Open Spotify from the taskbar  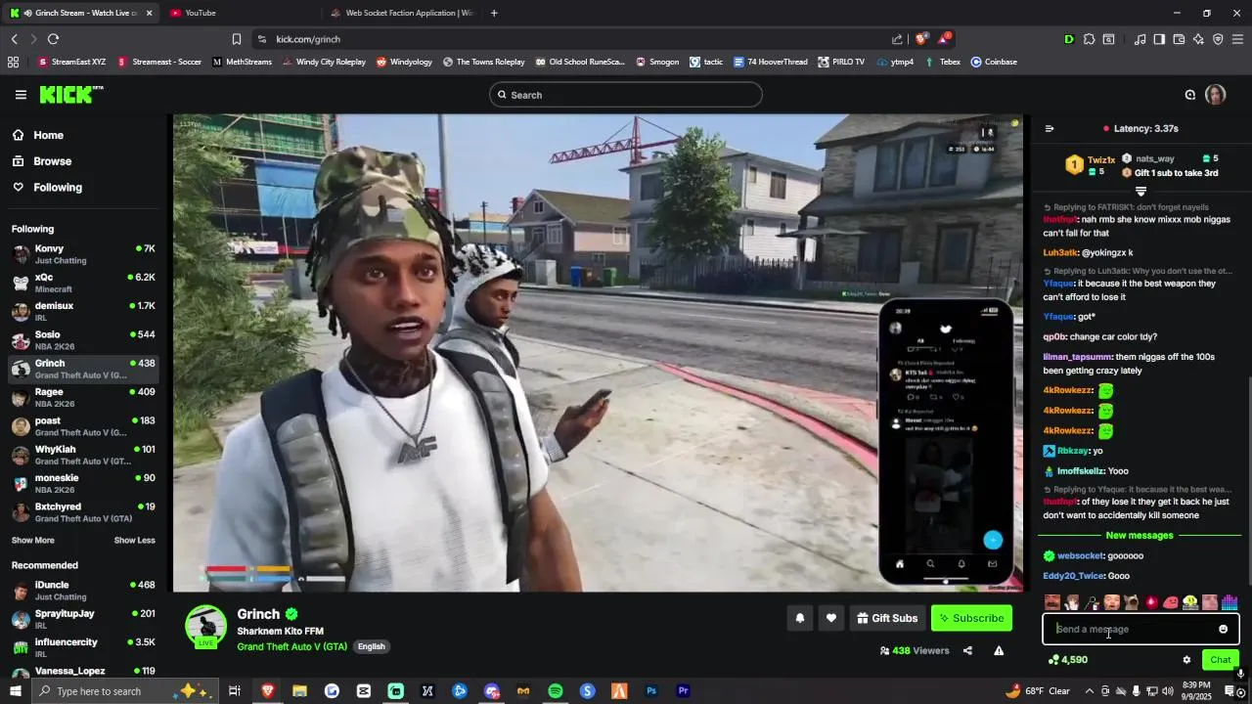(556, 691)
